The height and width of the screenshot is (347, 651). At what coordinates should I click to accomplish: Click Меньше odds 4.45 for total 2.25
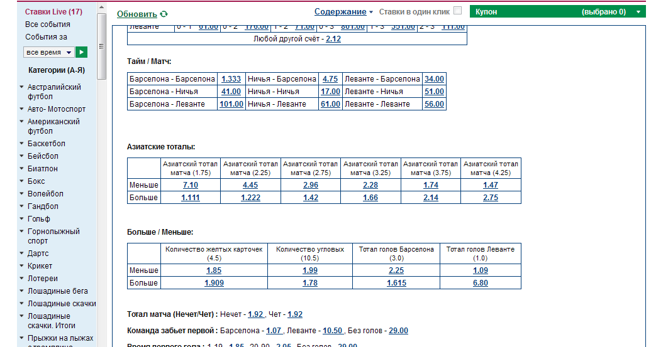250,185
